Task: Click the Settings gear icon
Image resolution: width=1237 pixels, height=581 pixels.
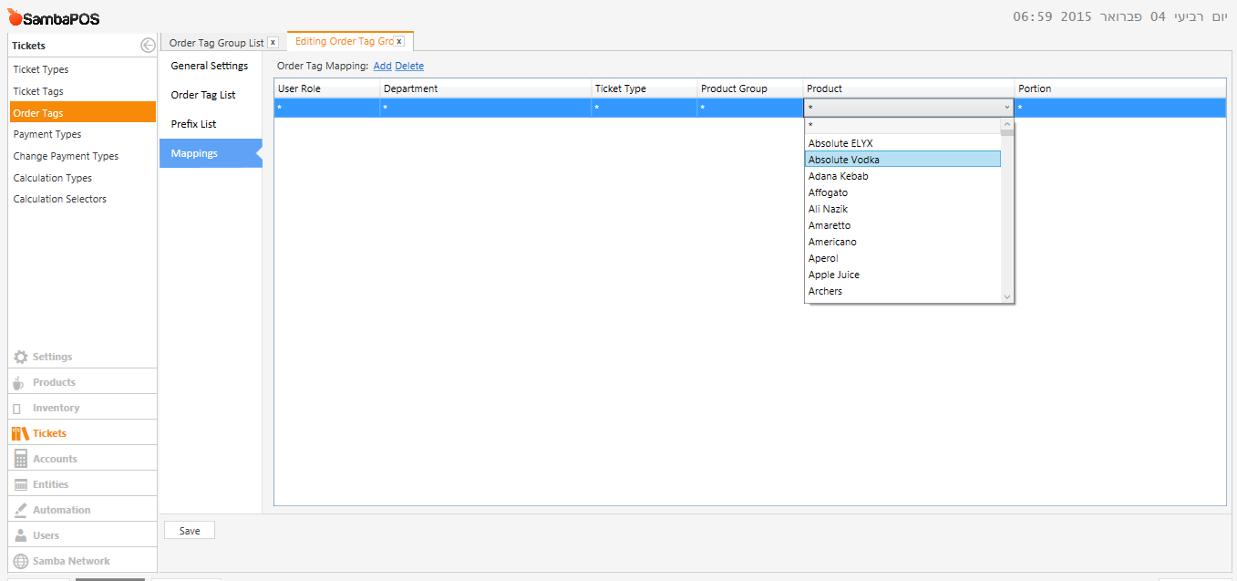Action: [x=20, y=357]
